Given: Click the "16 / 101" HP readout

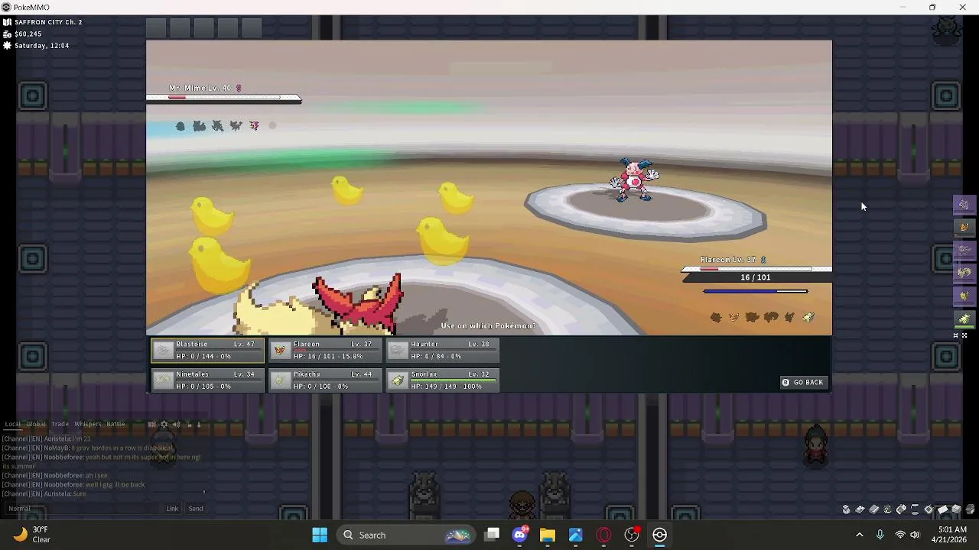Looking at the screenshot, I should (x=755, y=277).
